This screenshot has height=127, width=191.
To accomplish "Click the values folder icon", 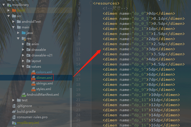I will (x=28, y=66).
